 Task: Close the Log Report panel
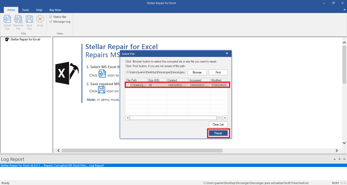pyautogui.click(x=344, y=159)
